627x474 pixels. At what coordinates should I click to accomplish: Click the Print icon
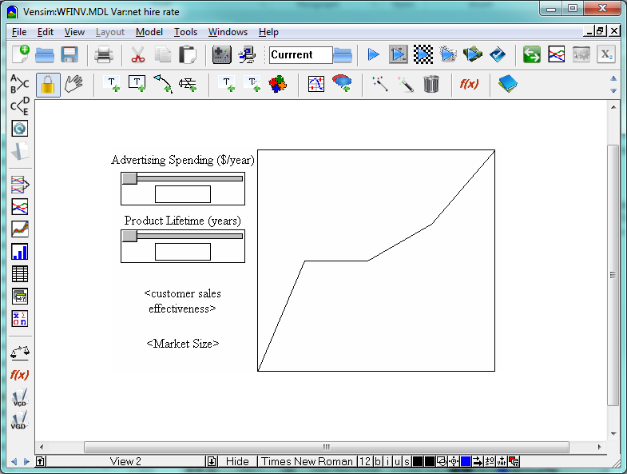(x=104, y=55)
